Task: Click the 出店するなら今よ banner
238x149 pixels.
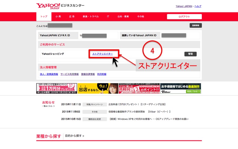Action: click(98, 88)
